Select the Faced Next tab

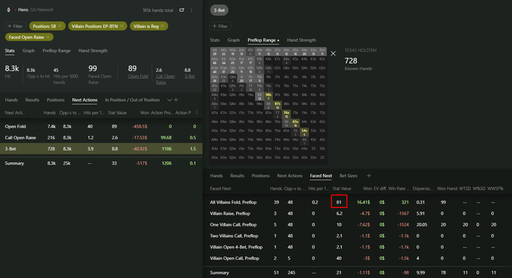pyautogui.click(x=320, y=176)
